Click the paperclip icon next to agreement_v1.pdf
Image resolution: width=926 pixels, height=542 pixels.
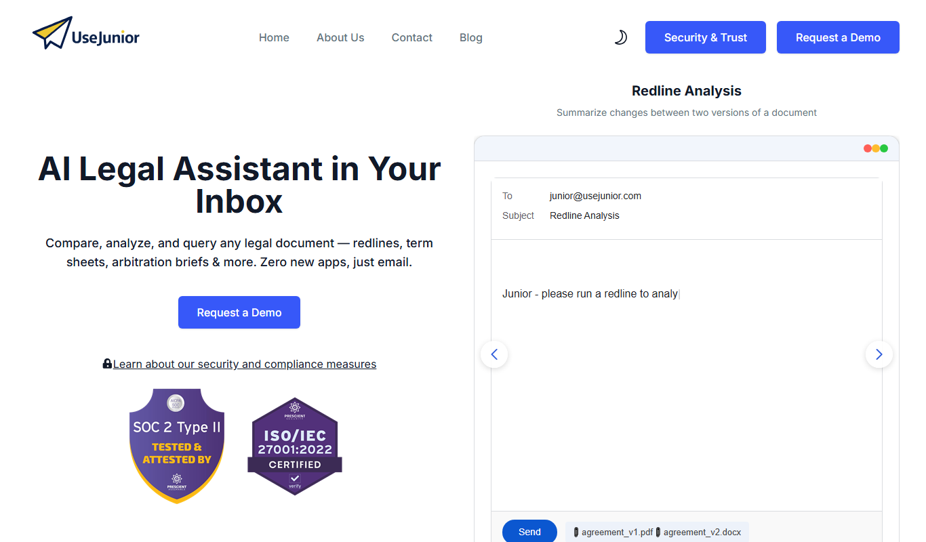576,533
